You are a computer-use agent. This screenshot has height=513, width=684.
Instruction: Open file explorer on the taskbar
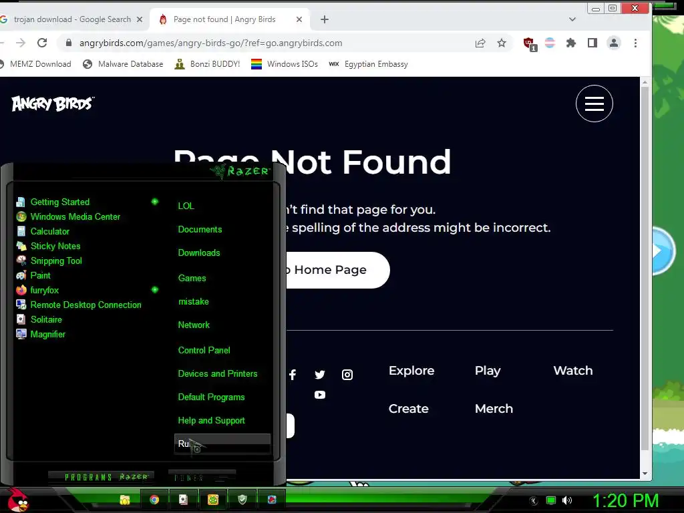125,500
